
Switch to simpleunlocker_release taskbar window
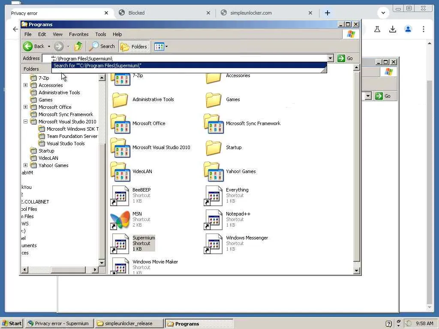(129, 323)
